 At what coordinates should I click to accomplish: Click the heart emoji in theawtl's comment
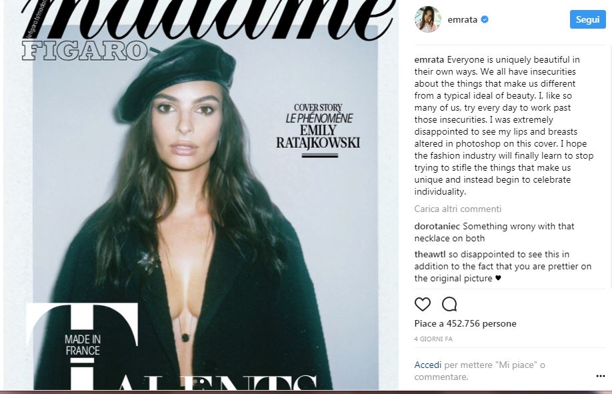click(498, 279)
